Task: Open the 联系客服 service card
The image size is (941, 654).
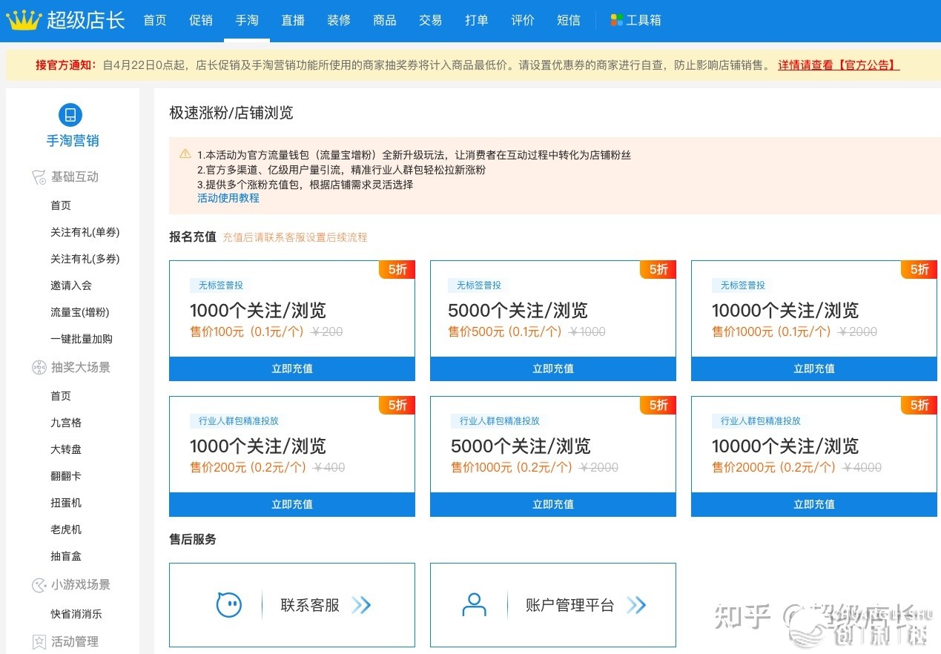Action: (292, 605)
